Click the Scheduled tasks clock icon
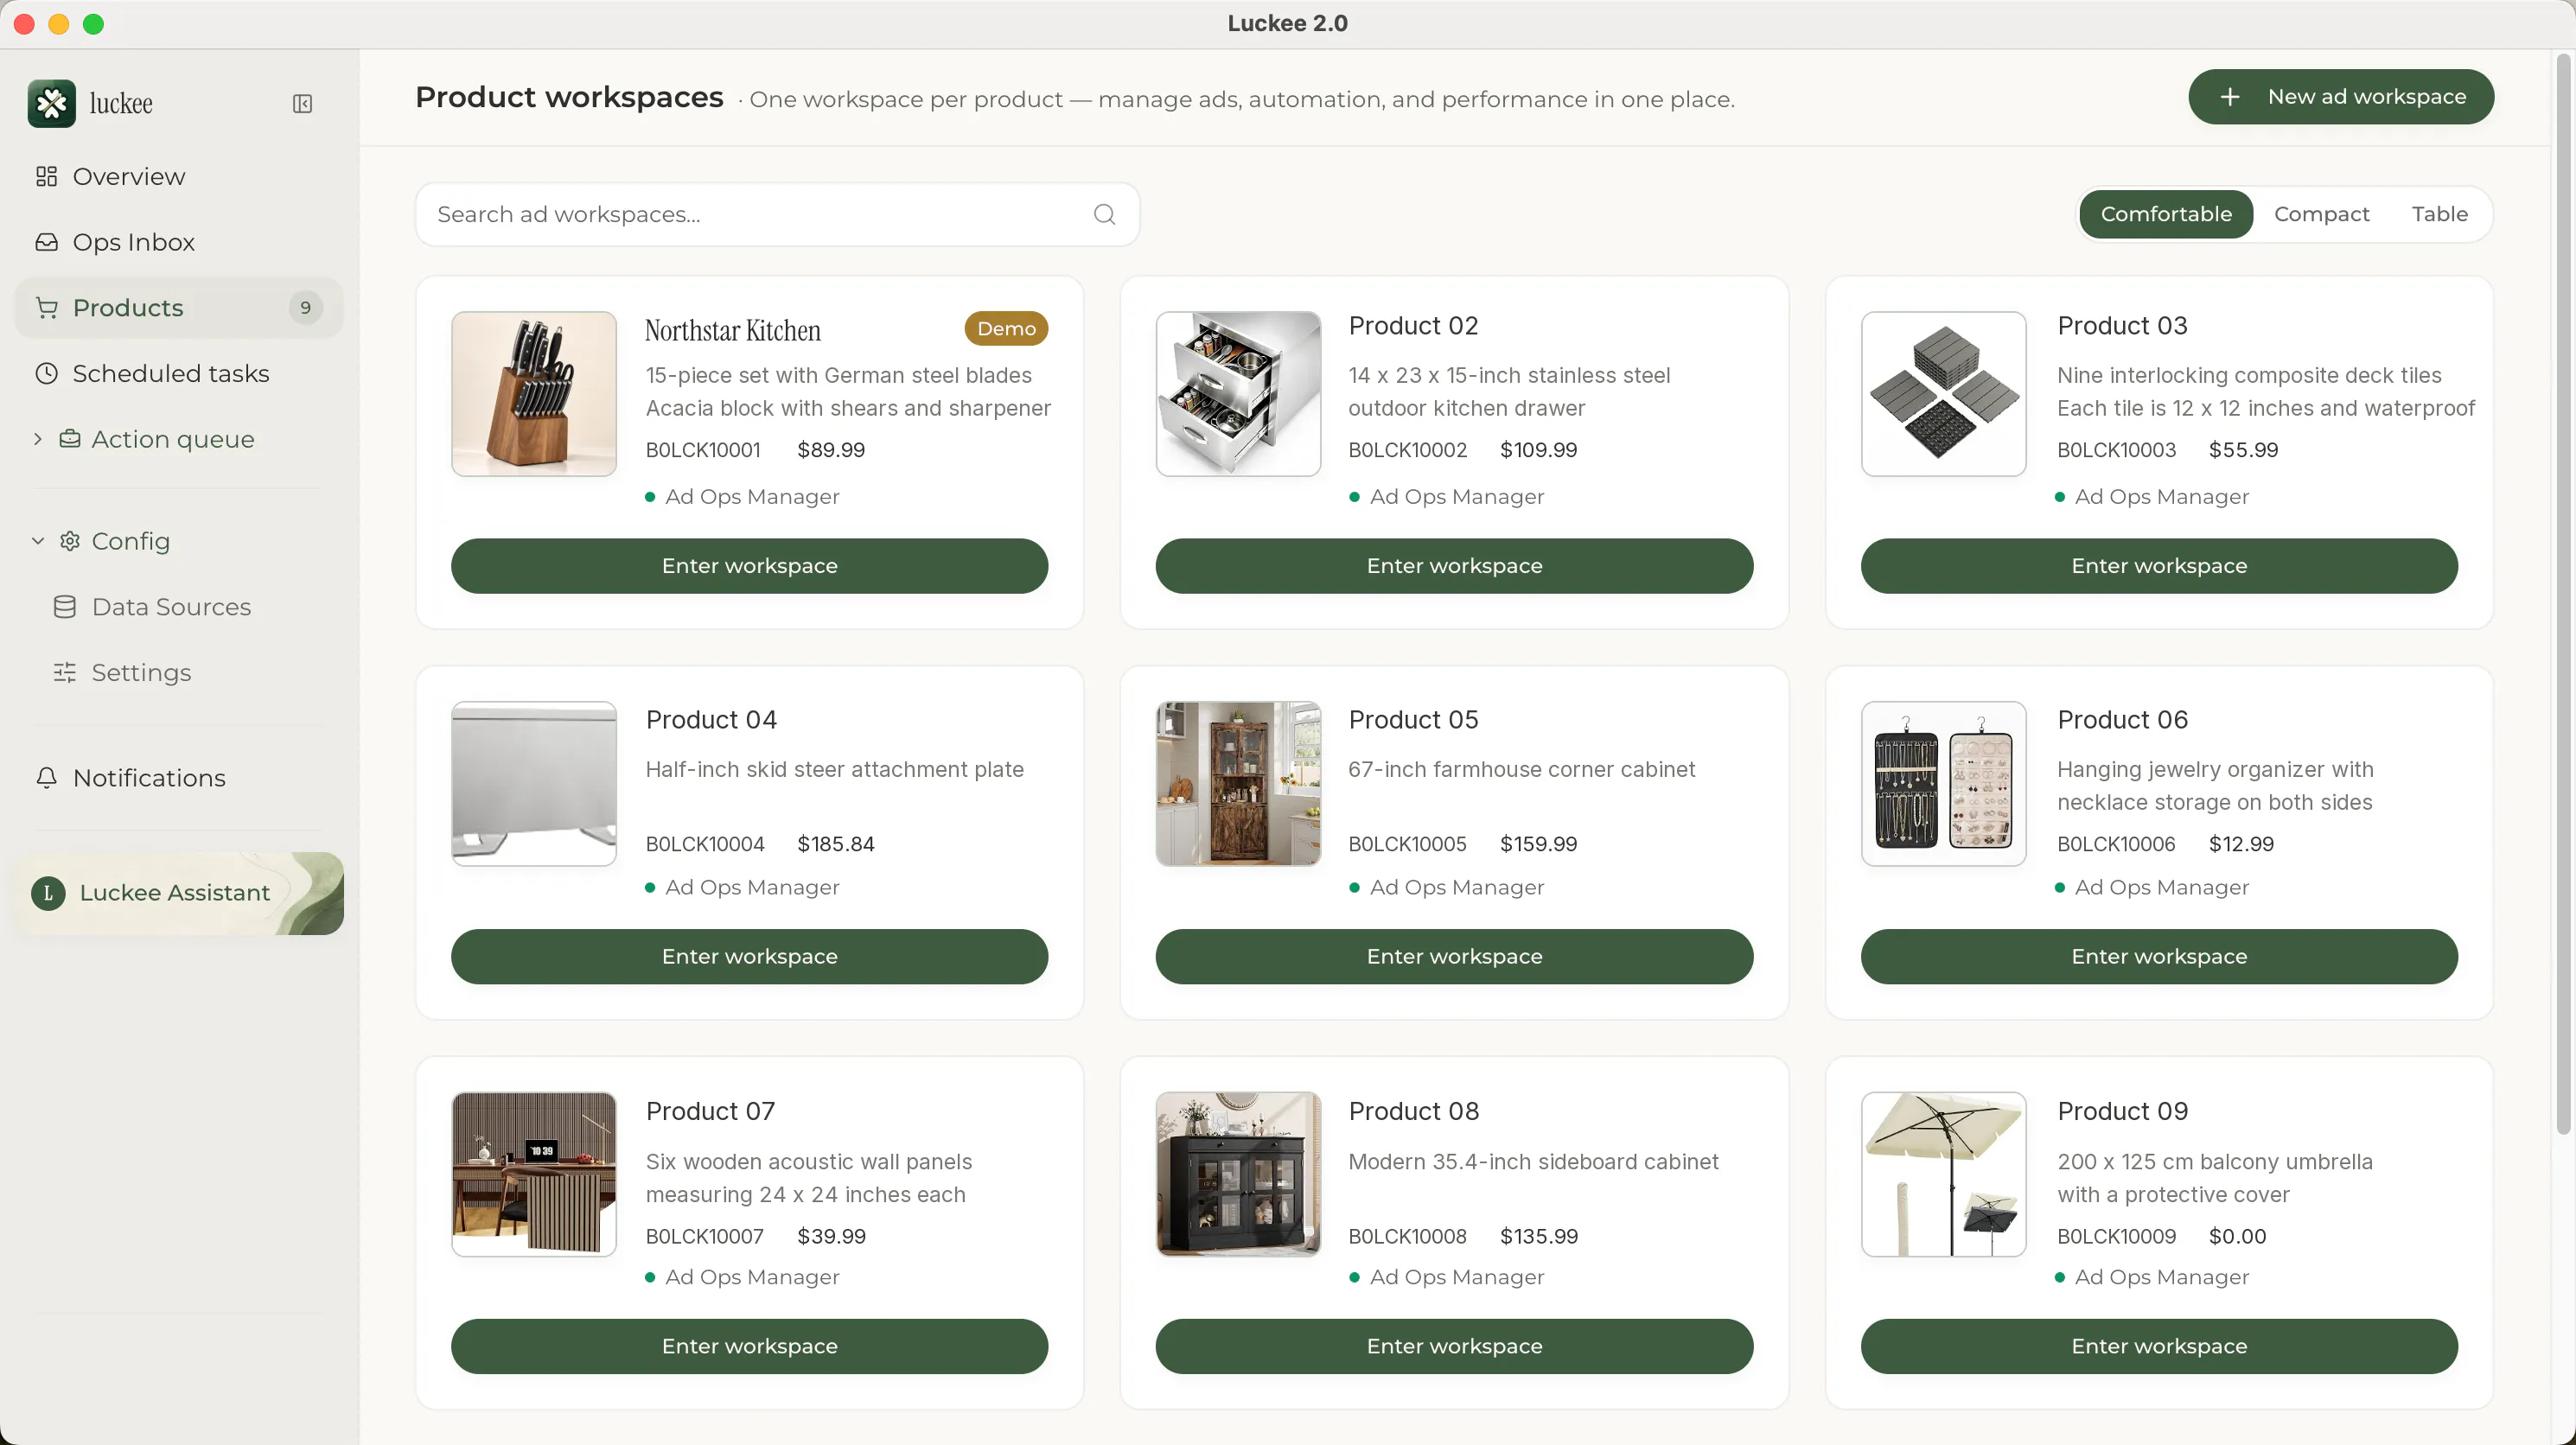 coord(46,373)
